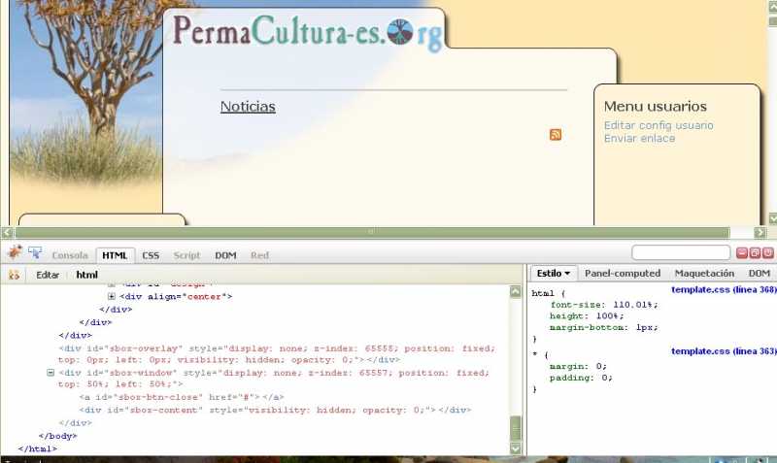This screenshot has height=463, width=777.
Task: Select the sbox-content div node
Action: [275, 410]
